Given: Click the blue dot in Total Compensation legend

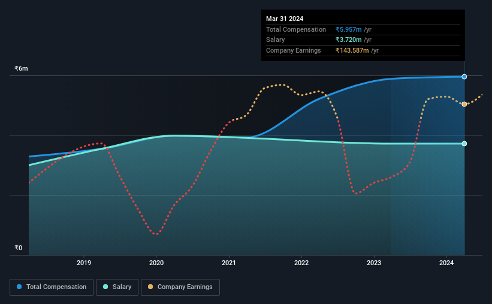Looking at the screenshot, I should click(19, 287).
